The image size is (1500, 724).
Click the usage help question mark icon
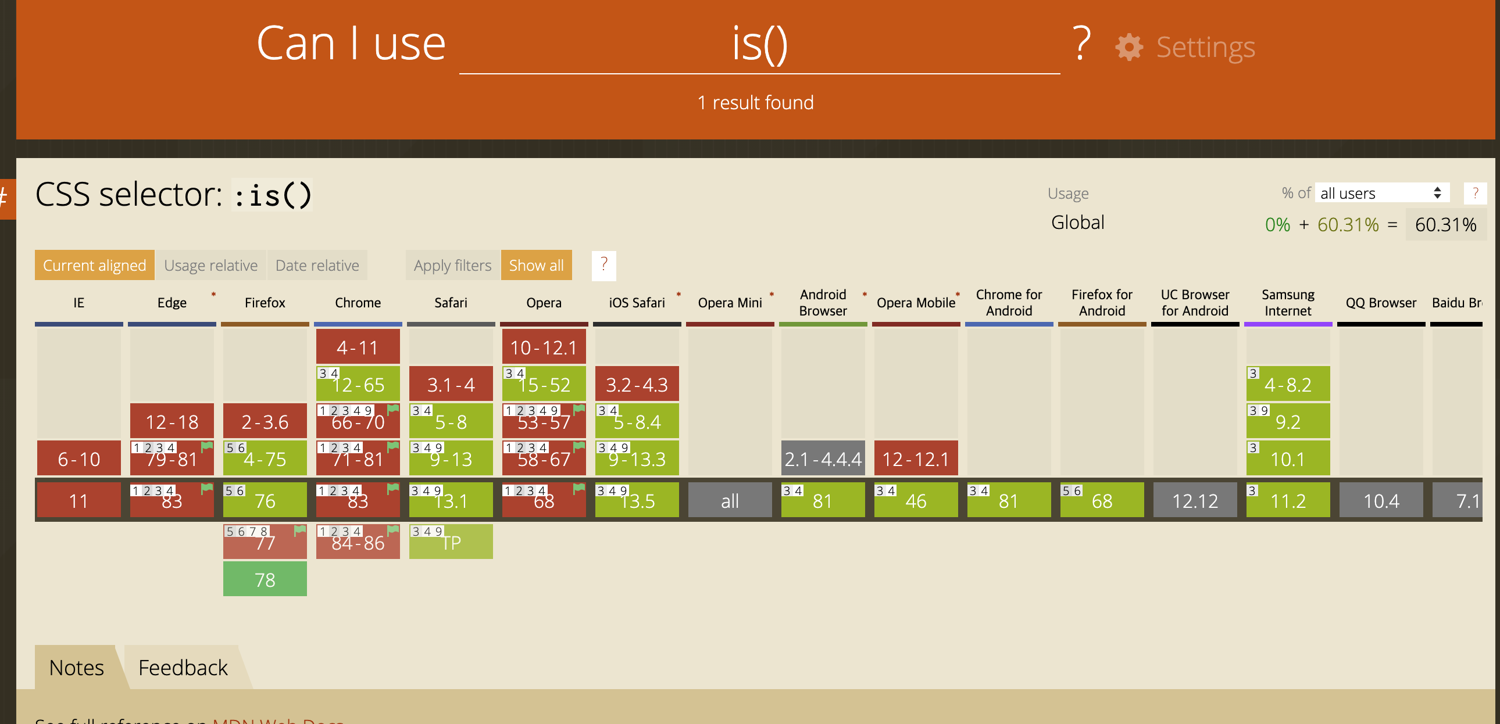coord(1474,193)
